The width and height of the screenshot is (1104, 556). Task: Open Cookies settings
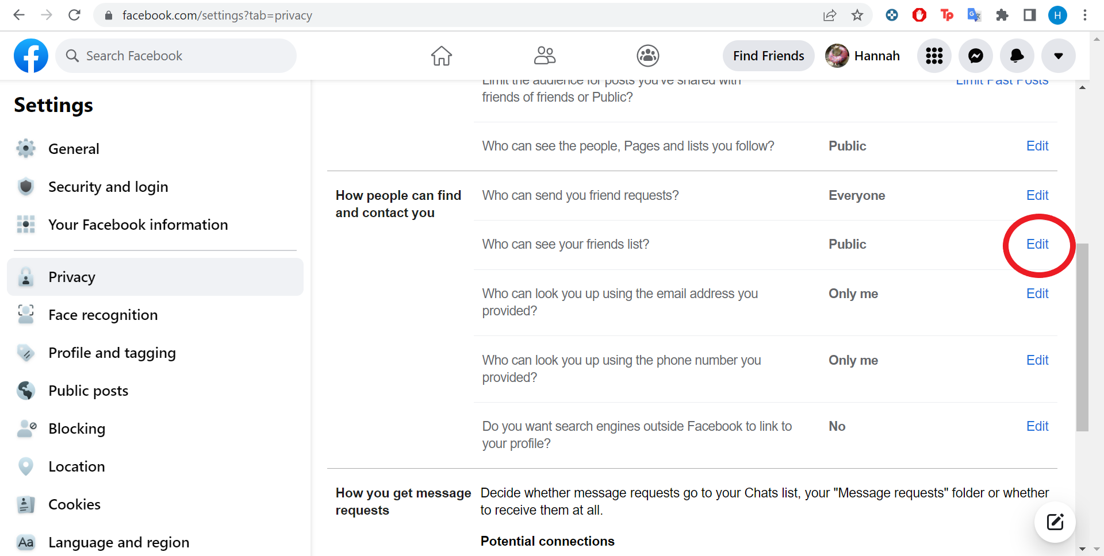(155, 504)
